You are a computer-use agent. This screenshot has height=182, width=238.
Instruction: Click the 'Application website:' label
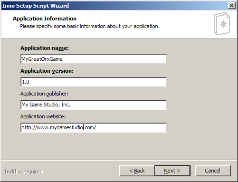pyautogui.click(x=43, y=116)
